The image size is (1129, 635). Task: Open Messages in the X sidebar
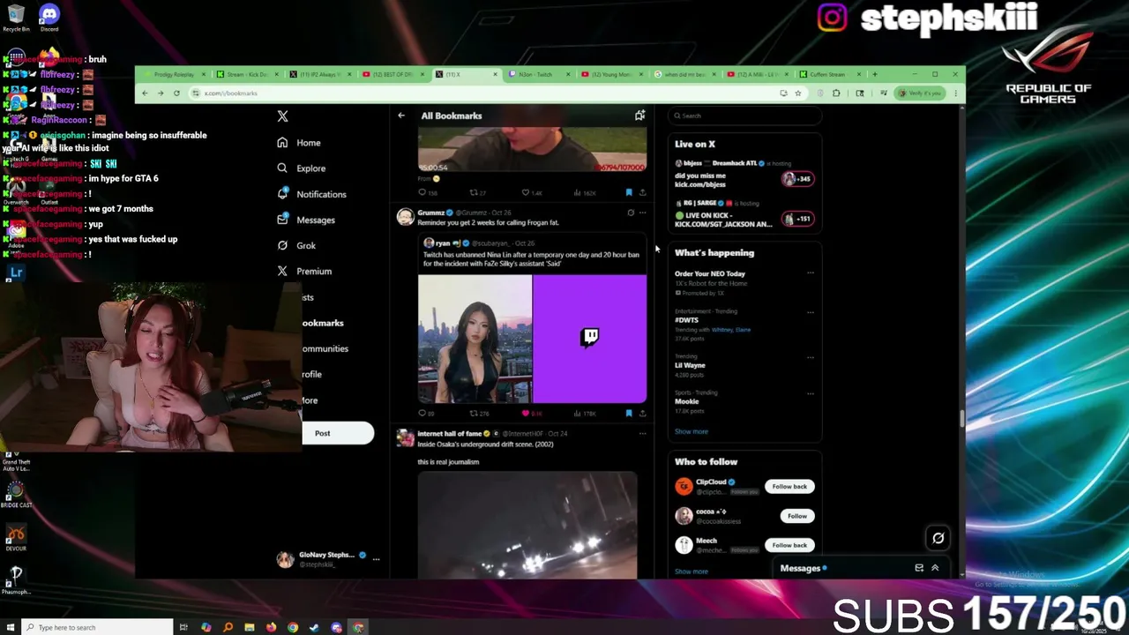pyautogui.click(x=305, y=220)
